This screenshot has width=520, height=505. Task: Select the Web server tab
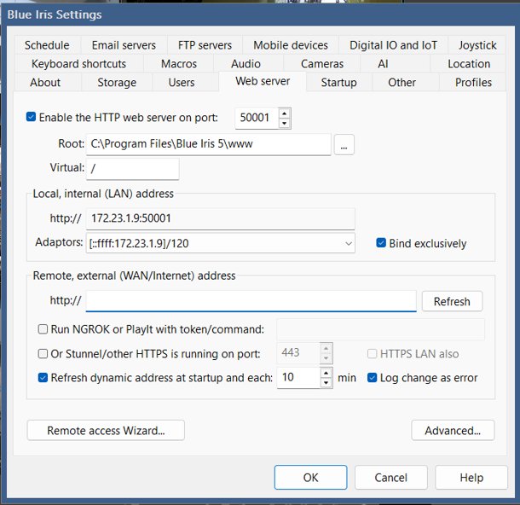(x=263, y=81)
